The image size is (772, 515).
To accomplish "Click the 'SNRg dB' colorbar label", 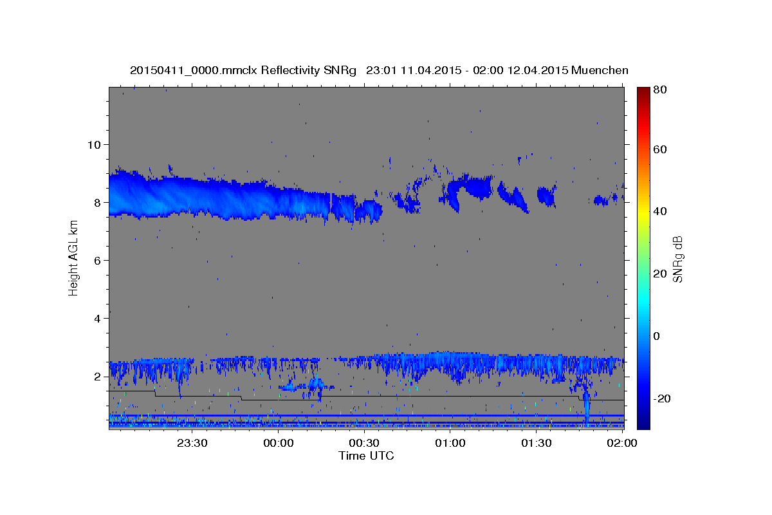I will pyautogui.click(x=677, y=259).
